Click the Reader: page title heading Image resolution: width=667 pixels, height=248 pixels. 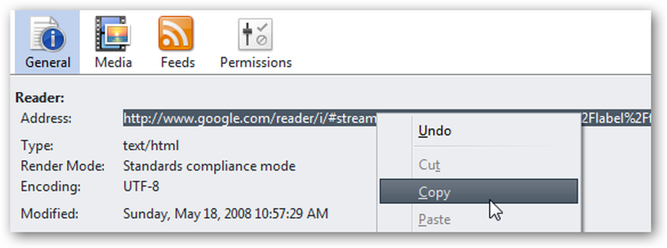click(40, 98)
